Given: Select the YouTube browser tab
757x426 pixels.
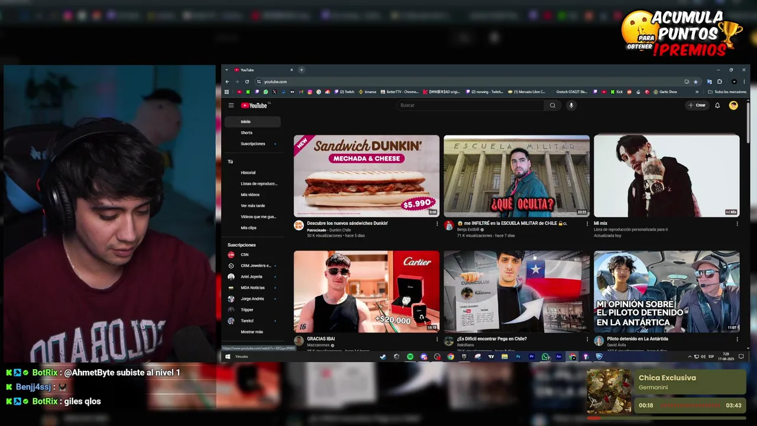Looking at the screenshot, I should click(263, 70).
